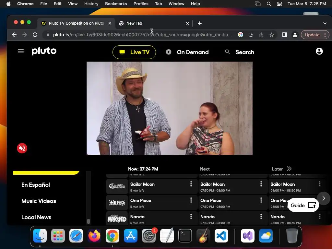Select the En Español category
Screen dimensions: 332x249
tap(36, 185)
